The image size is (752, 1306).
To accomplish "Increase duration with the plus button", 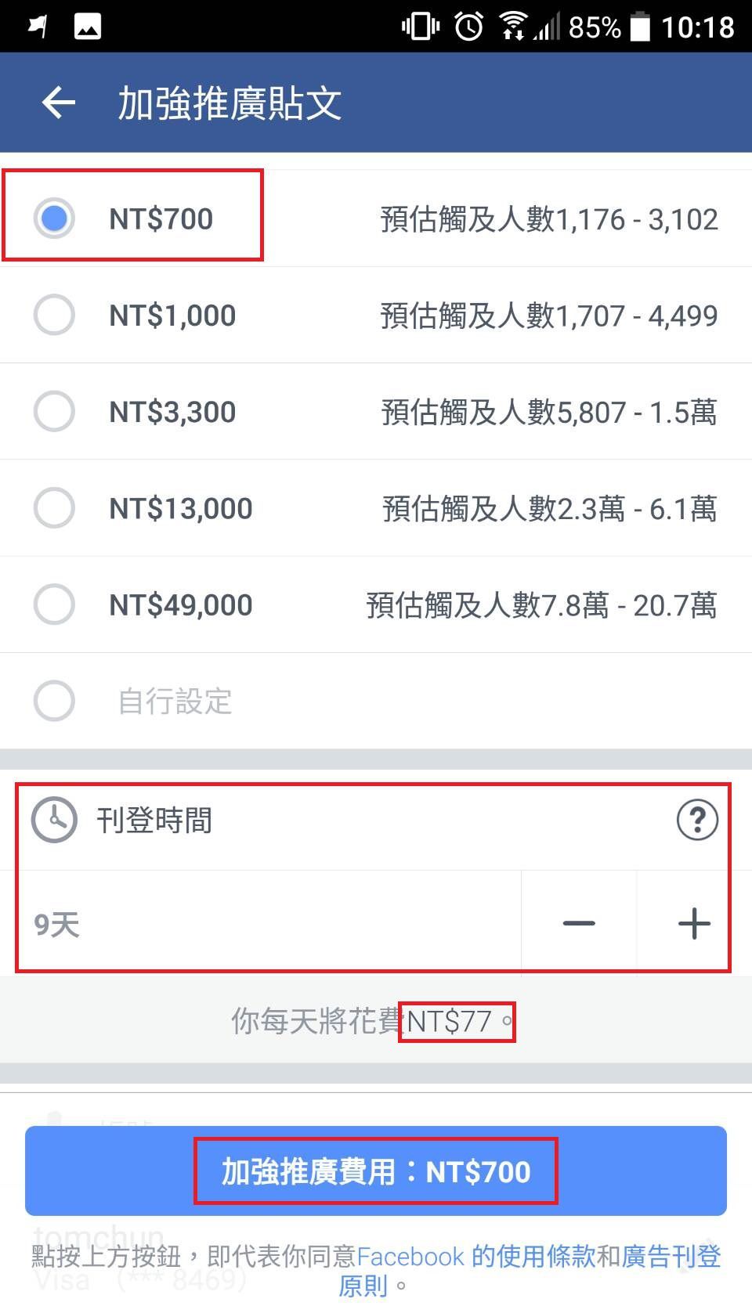I will coord(694,924).
